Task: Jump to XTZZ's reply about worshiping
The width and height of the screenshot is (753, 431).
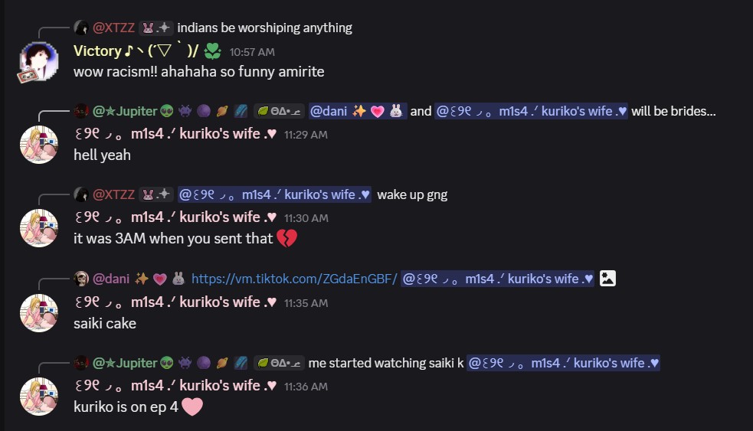Action: pyautogui.click(x=264, y=28)
